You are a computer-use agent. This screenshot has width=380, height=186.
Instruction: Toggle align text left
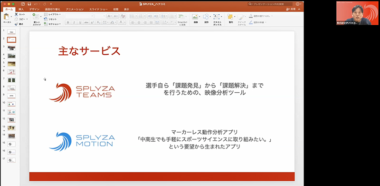[x=133, y=22]
